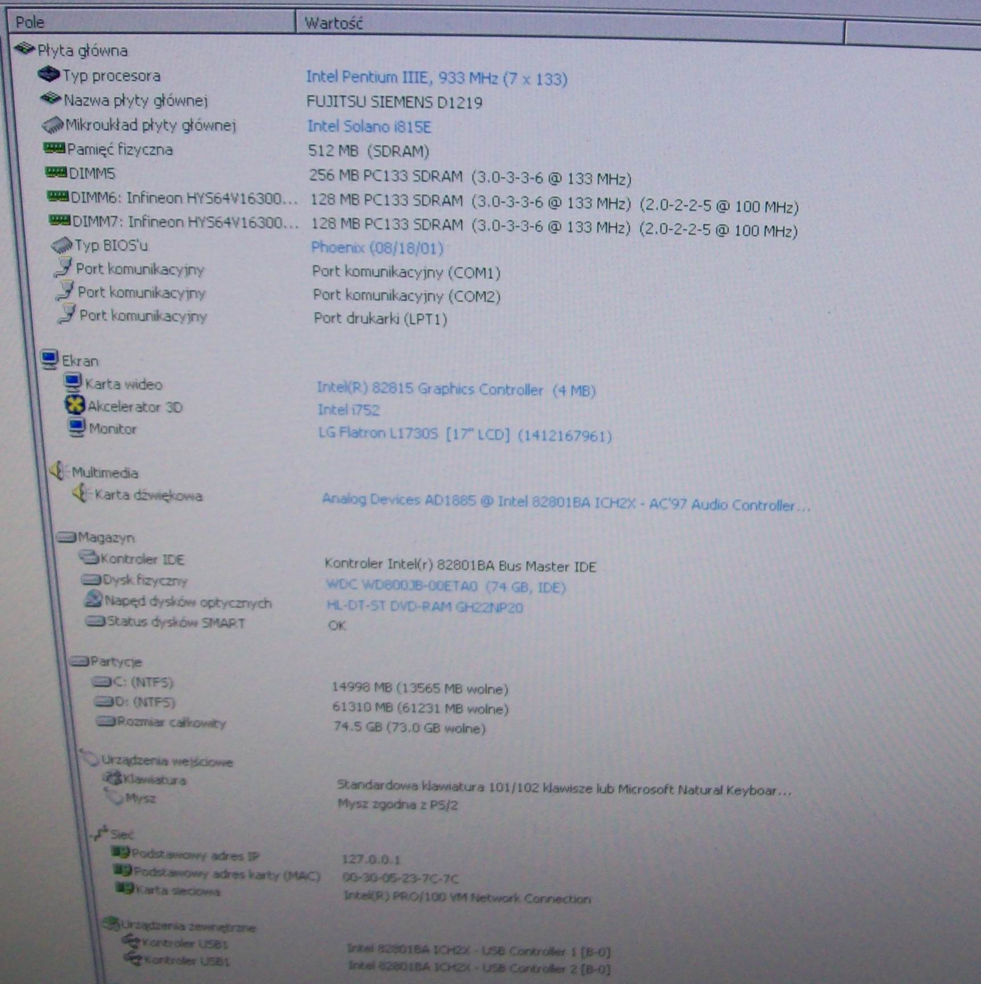Click the C: (NTFS) partition icon
981x984 pixels.
click(102, 681)
